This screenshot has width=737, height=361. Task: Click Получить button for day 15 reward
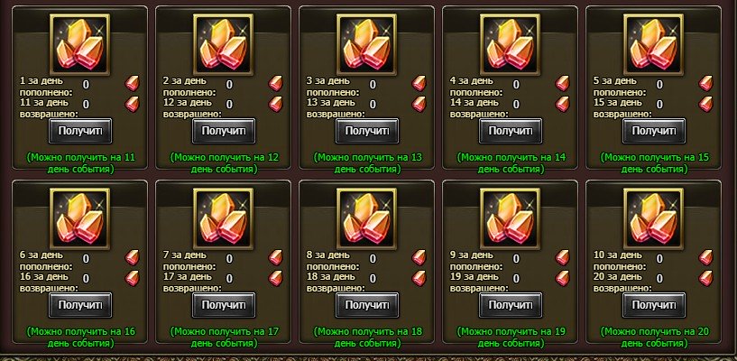[x=654, y=131]
